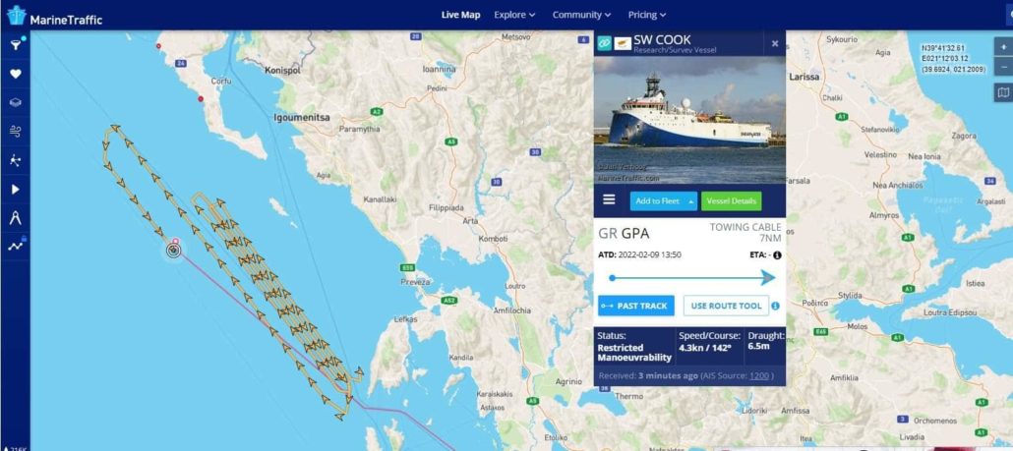1013x451 pixels.
Task: Open the density maps icon in sidebar
Action: click(16, 160)
